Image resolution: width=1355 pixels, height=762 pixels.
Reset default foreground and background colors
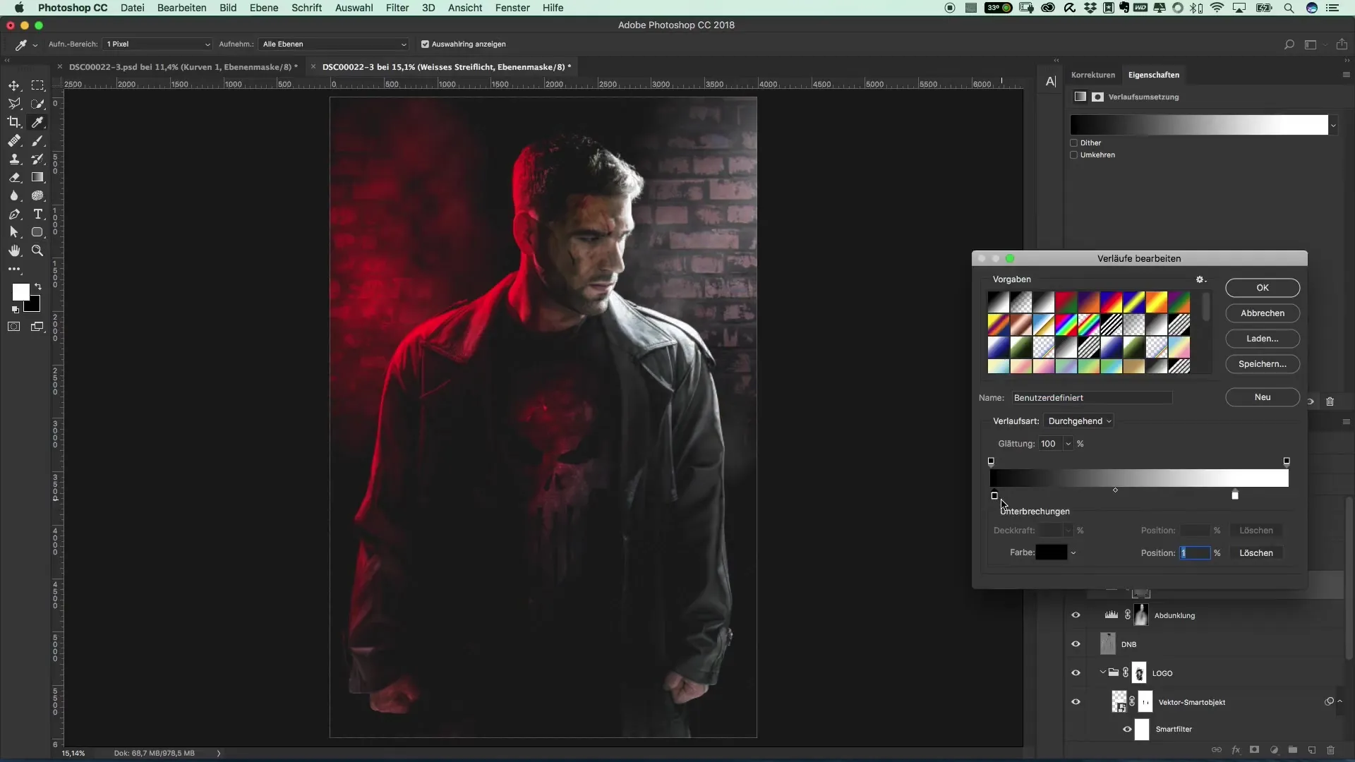pyautogui.click(x=16, y=309)
